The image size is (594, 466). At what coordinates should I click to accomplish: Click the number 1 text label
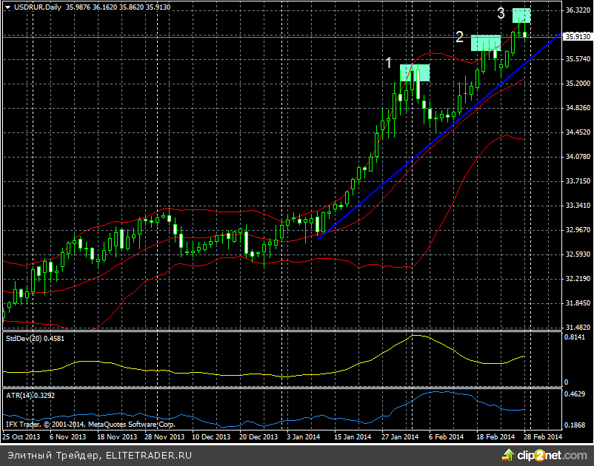[388, 63]
